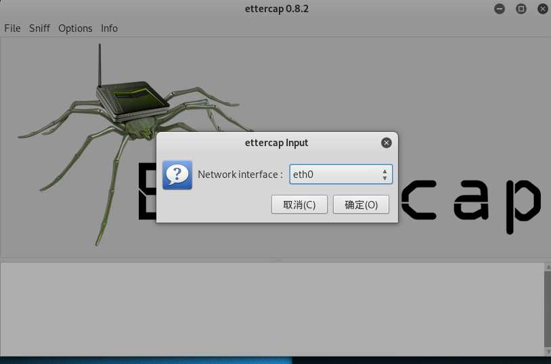Image resolution: width=551 pixels, height=364 pixels.
Task: Open the File menu
Action: [12, 28]
